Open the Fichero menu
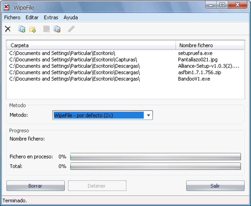Image resolution: width=251 pixels, height=206 pixels. click(12, 17)
